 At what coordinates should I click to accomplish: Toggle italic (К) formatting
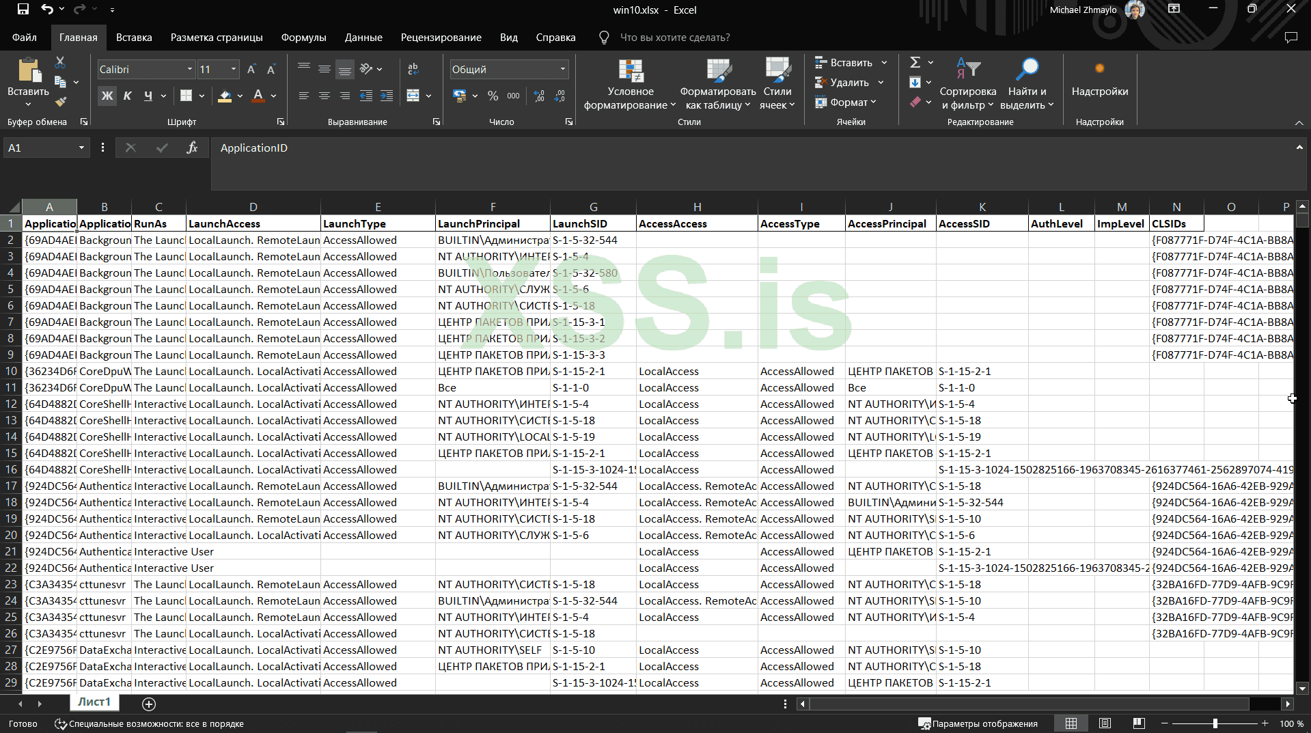point(127,96)
